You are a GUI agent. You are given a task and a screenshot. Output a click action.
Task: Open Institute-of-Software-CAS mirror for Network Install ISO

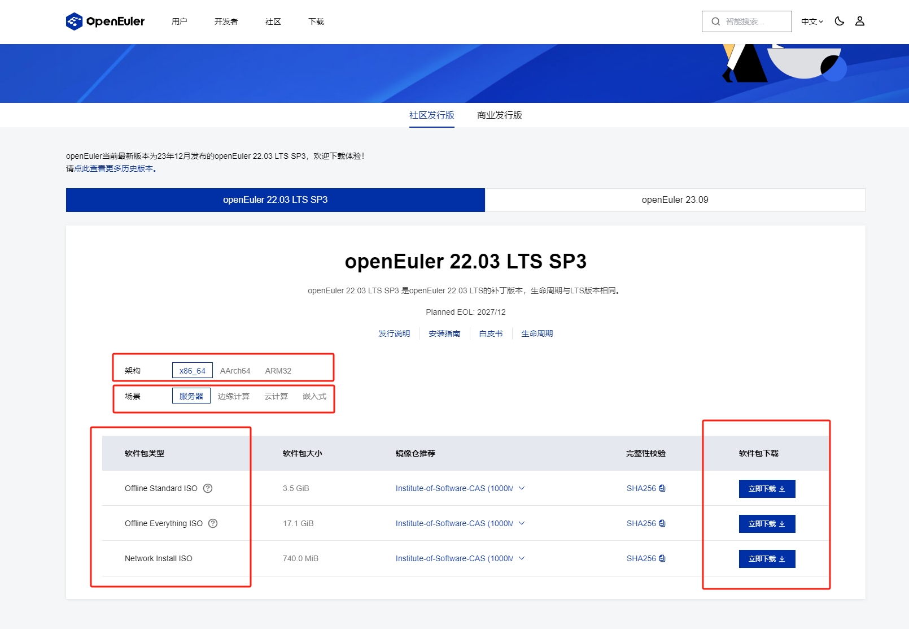point(455,558)
